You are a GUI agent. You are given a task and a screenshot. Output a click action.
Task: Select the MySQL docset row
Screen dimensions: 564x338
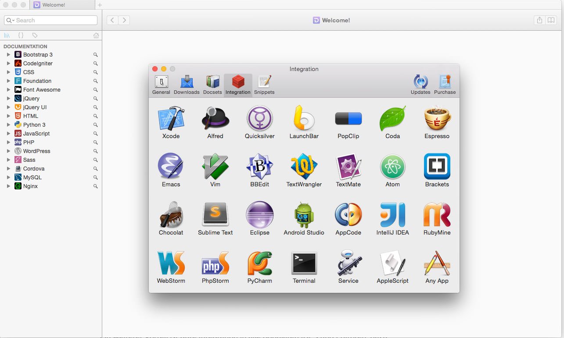click(x=51, y=178)
